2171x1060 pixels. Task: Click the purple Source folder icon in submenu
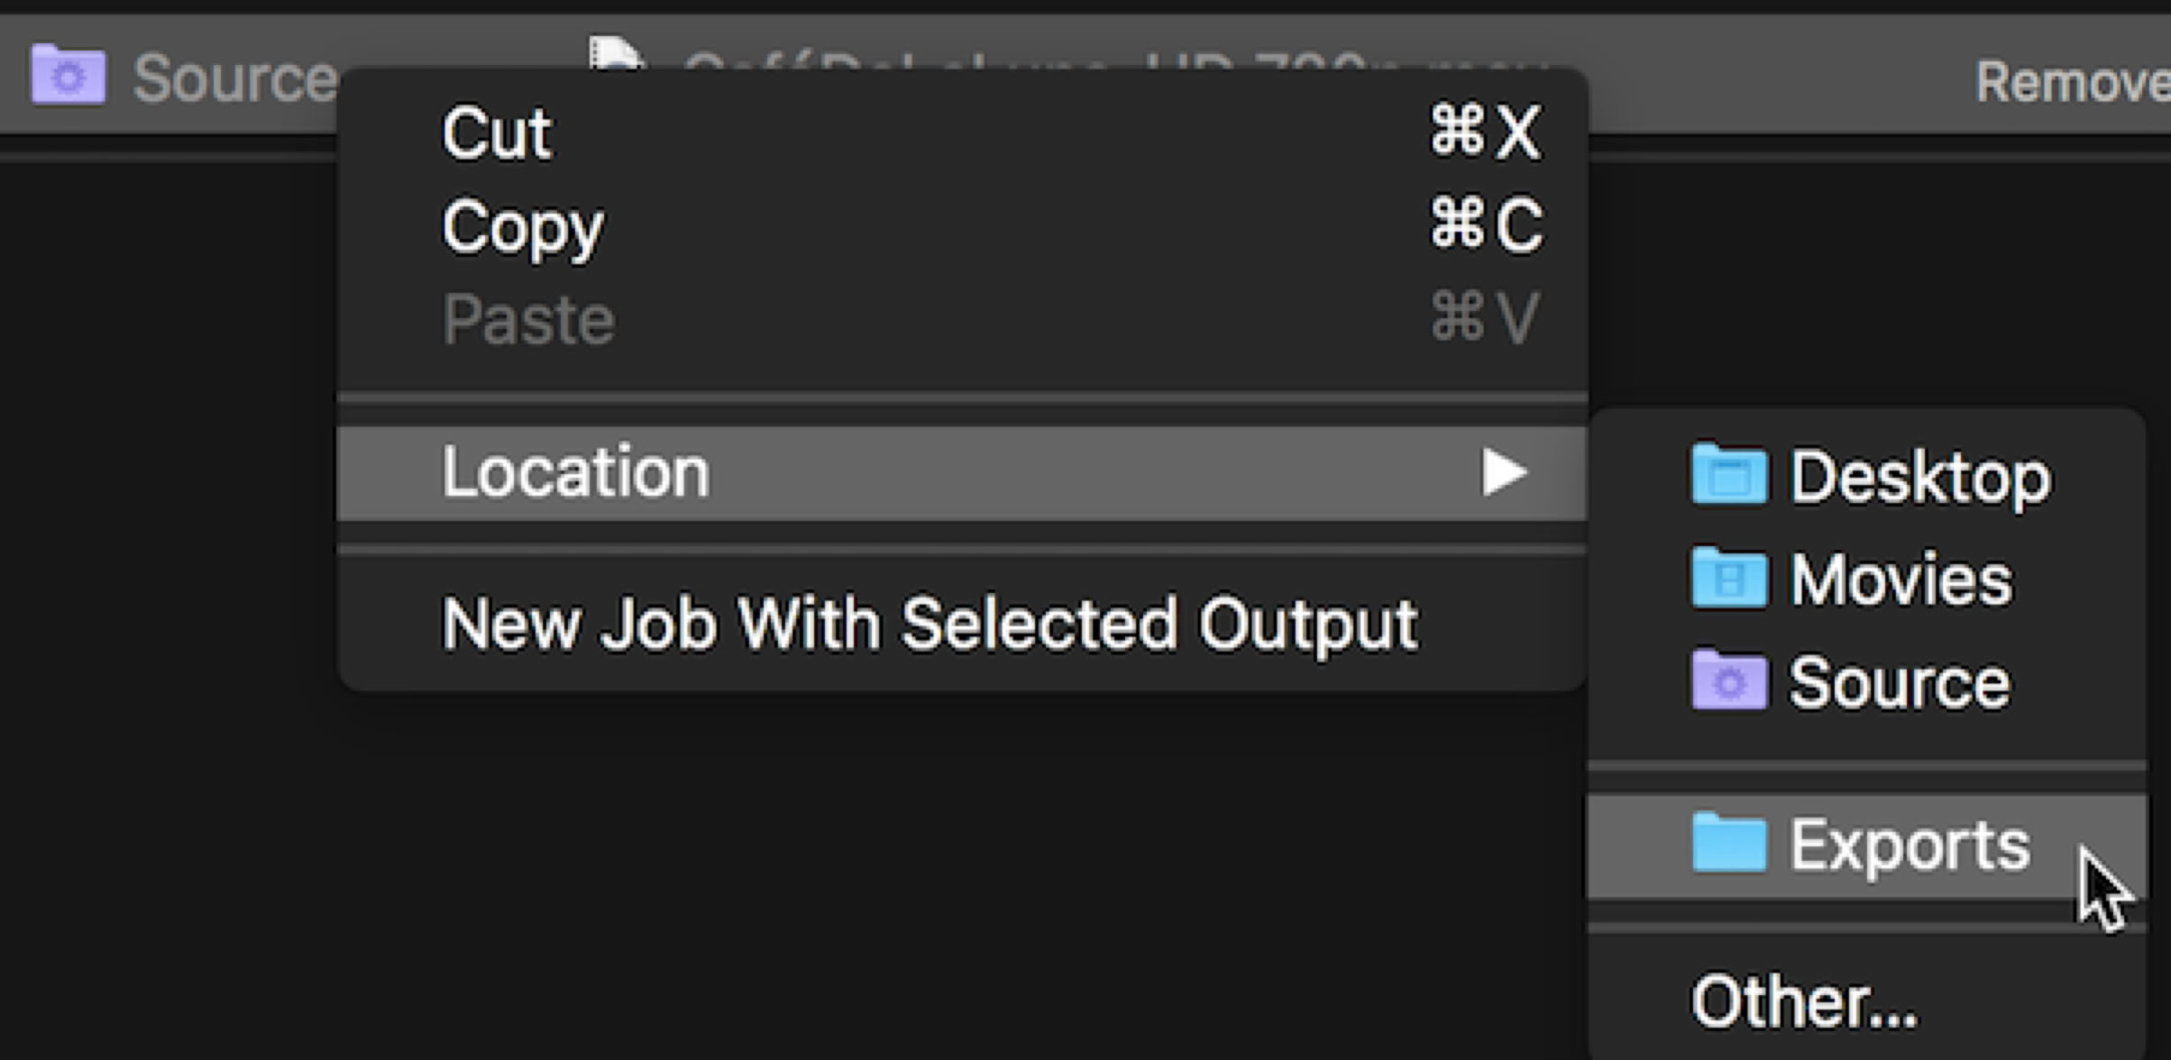coord(1728,681)
